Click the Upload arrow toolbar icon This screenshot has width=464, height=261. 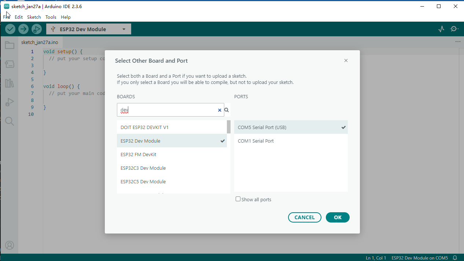[23, 29]
